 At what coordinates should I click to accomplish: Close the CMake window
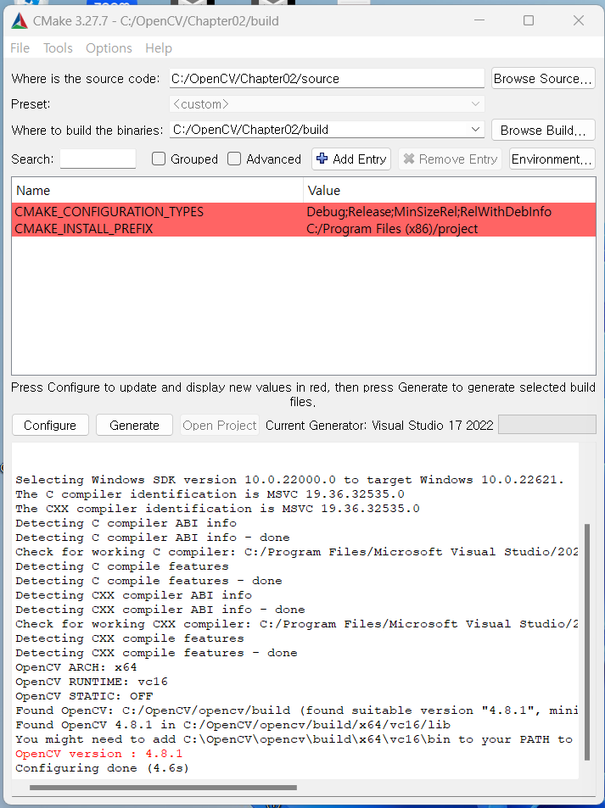coord(579,20)
